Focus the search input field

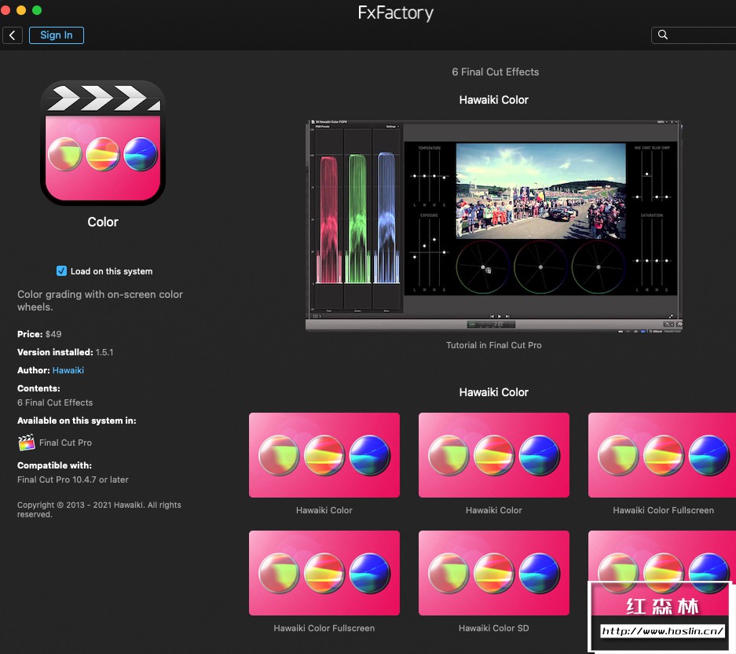(694, 35)
